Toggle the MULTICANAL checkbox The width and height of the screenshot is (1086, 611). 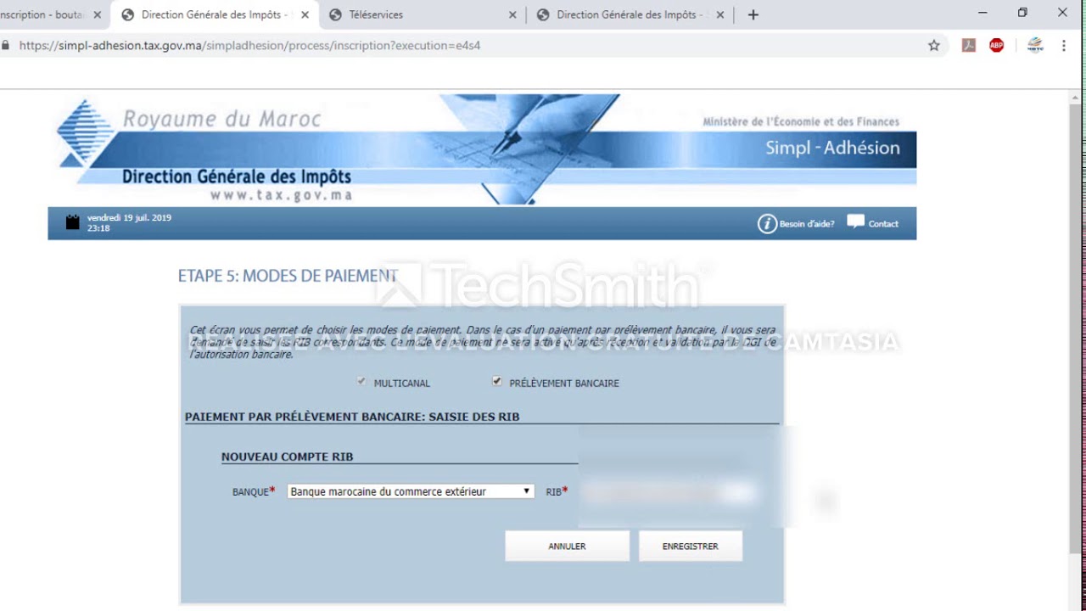pyautogui.click(x=362, y=382)
